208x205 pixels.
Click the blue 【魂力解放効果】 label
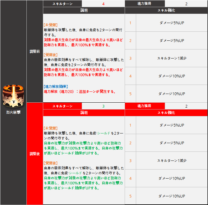pyautogui.click(x=56, y=86)
